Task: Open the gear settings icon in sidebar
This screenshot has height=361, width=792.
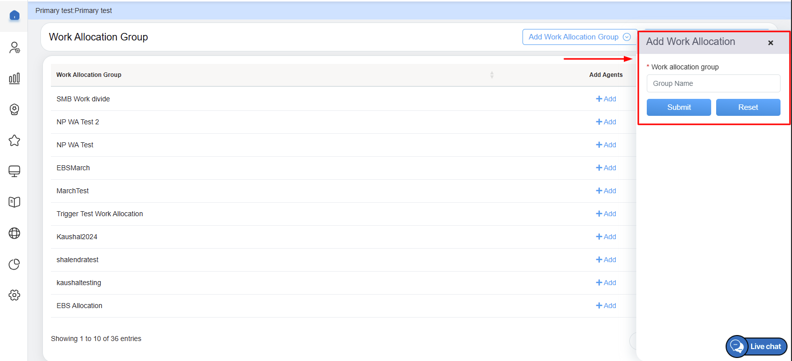Action: point(14,295)
